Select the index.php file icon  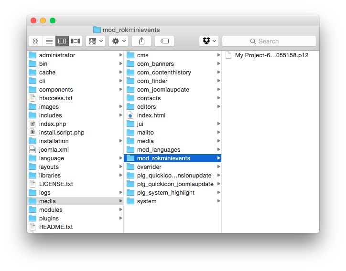pos(32,124)
